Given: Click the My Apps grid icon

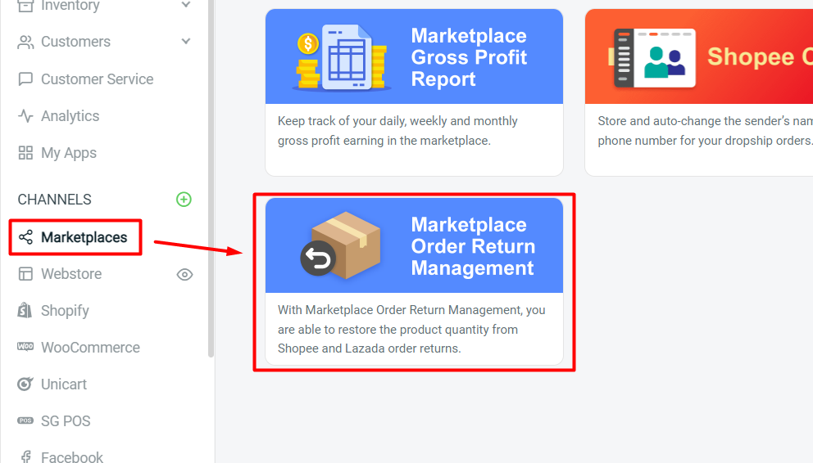Looking at the screenshot, I should pyautogui.click(x=25, y=153).
